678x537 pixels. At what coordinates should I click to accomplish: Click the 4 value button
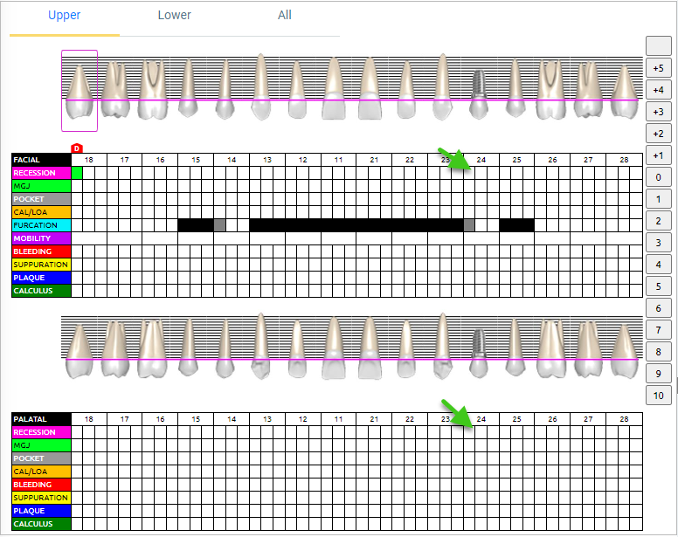tap(658, 265)
